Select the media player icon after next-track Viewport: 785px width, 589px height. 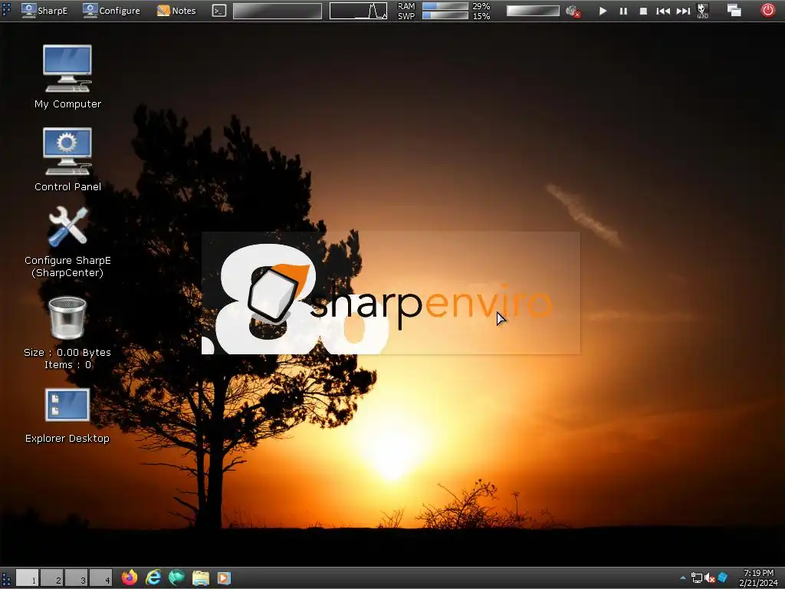coord(703,11)
